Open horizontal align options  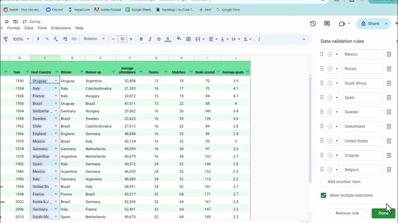pyautogui.click(x=213, y=39)
